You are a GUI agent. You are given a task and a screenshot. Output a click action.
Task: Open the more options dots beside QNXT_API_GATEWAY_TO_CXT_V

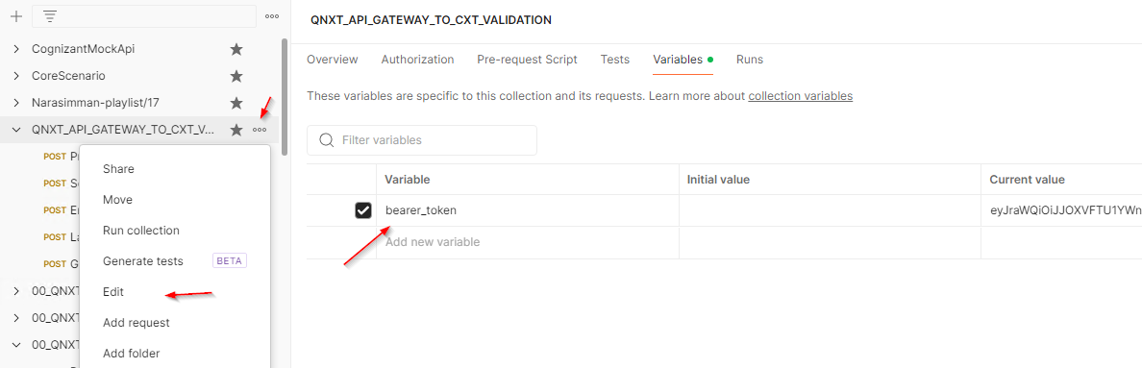tap(260, 130)
